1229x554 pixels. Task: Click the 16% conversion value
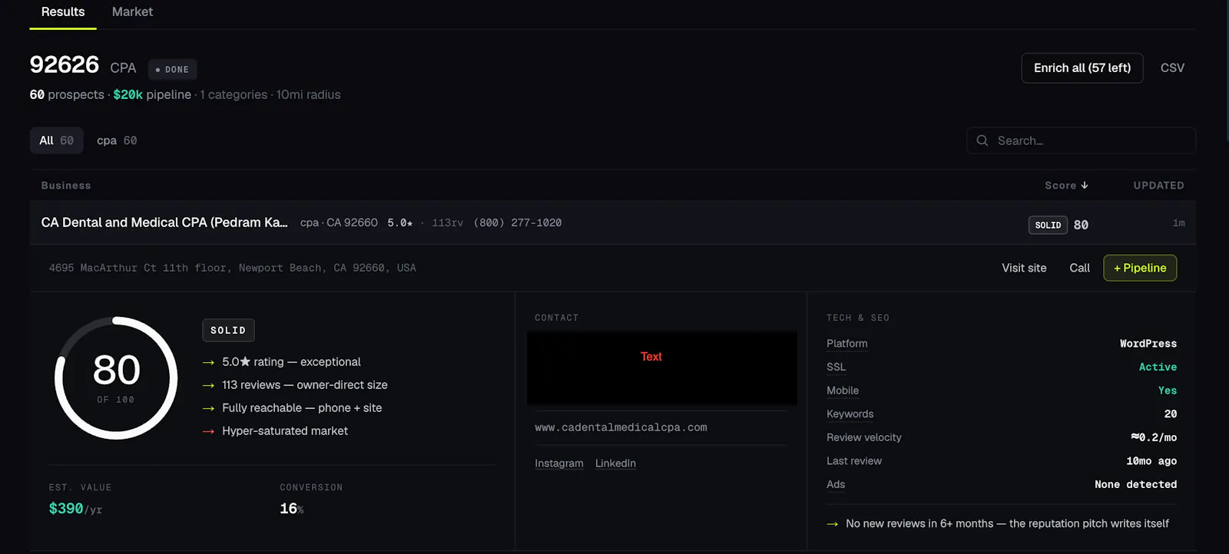[292, 509]
